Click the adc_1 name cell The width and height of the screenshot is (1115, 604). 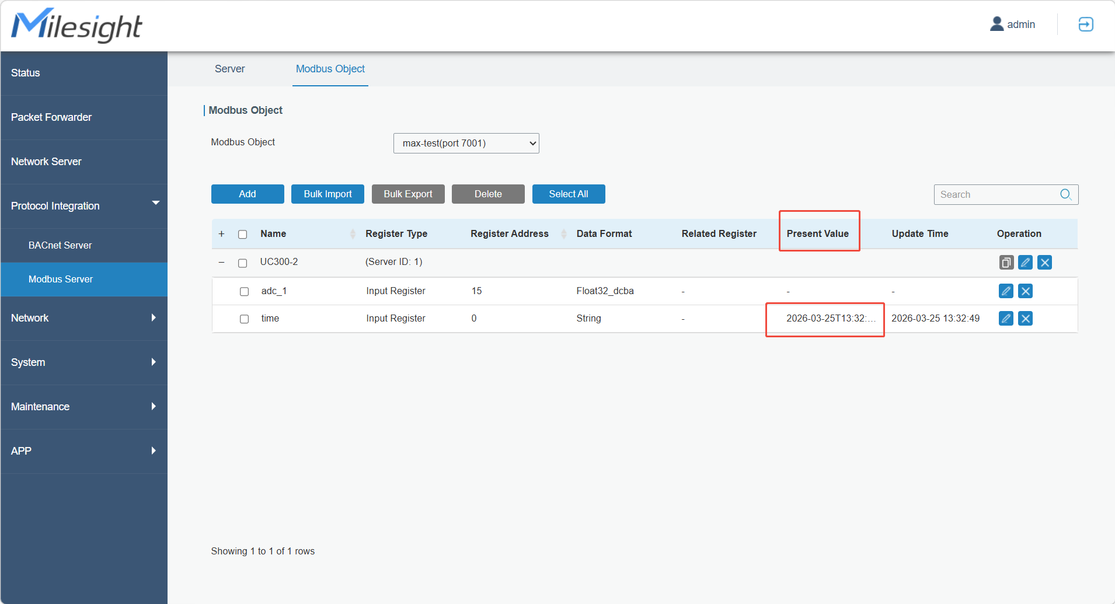pos(274,291)
